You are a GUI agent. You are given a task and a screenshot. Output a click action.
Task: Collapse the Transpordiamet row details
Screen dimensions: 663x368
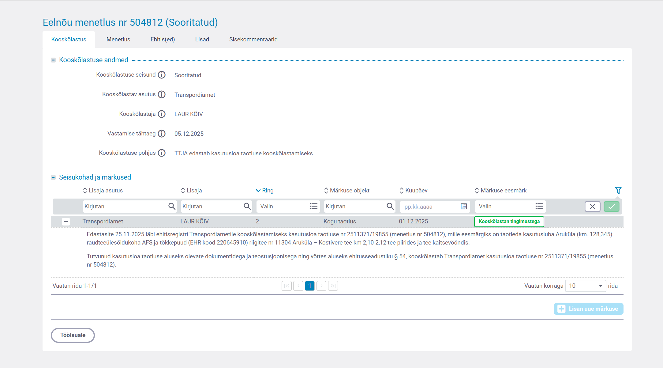pyautogui.click(x=66, y=222)
